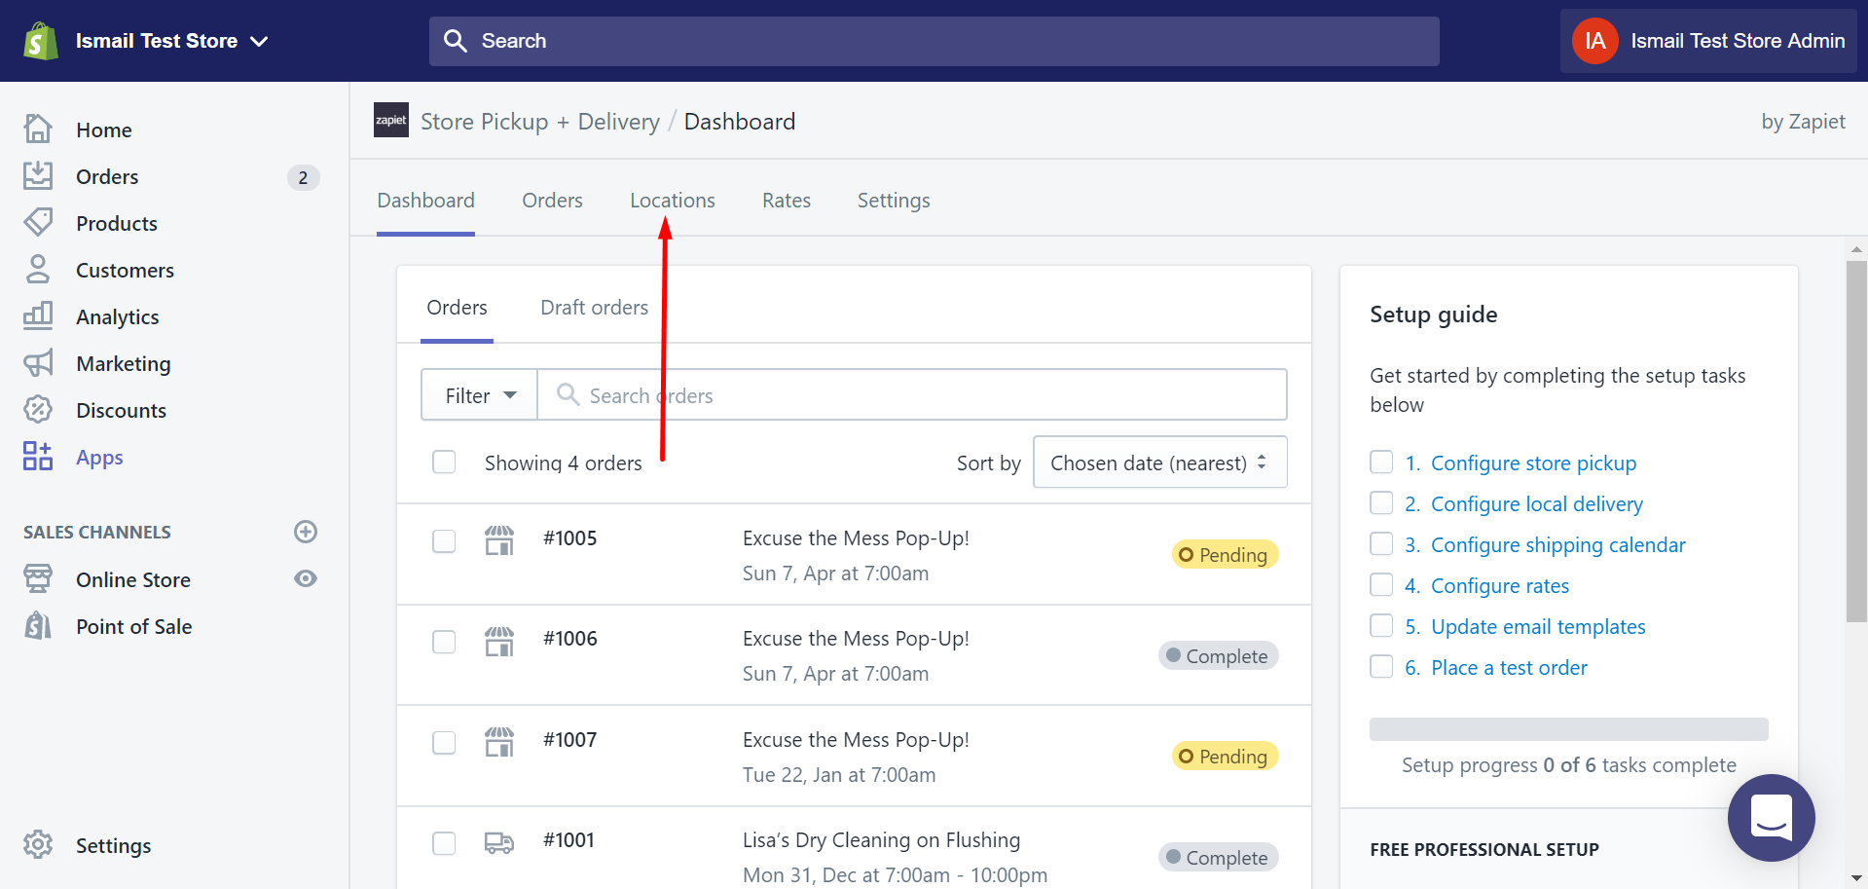
Task: Click the Marketing megaphone icon
Action: click(x=38, y=363)
